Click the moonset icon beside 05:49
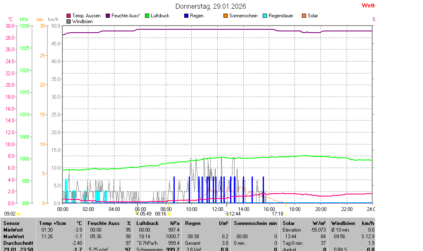 tap(138, 214)
